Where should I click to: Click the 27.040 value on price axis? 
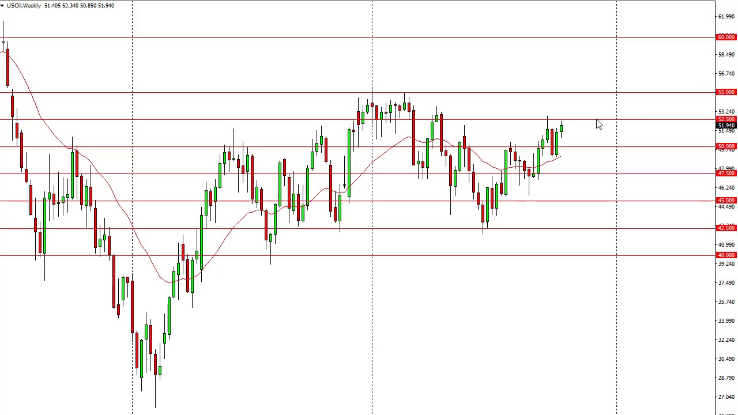726,397
